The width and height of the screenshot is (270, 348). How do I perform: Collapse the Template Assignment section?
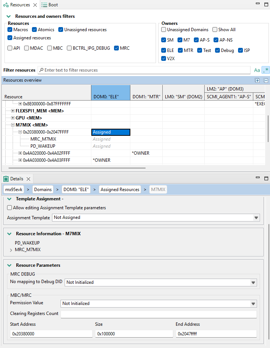click(x=9, y=199)
